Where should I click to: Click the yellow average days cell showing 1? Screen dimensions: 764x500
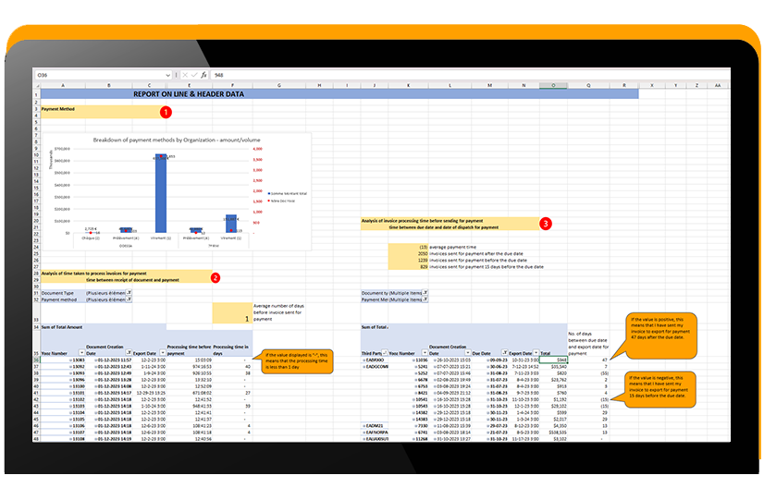pyautogui.click(x=232, y=313)
